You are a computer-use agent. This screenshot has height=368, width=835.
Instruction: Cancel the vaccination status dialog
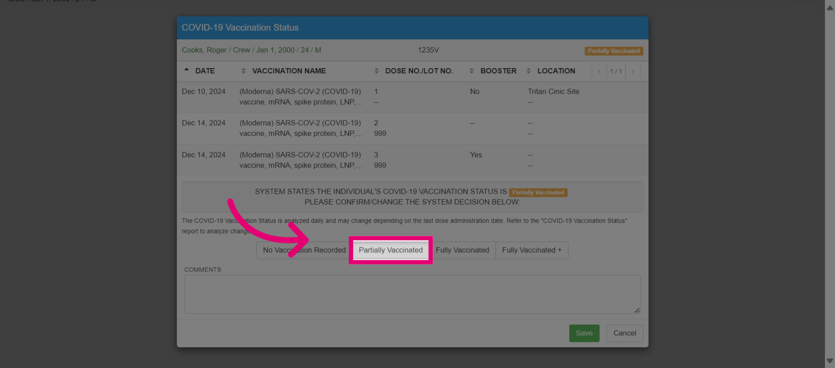click(x=625, y=333)
